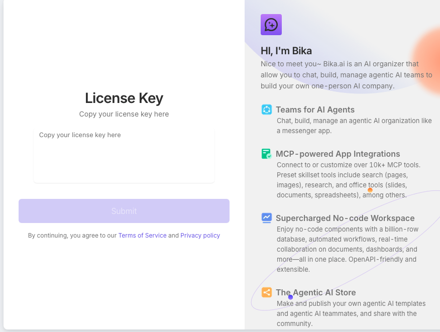Click the "Chat, build, manage an agentic AI organization" description
This screenshot has height=332, width=440.
coord(354,126)
